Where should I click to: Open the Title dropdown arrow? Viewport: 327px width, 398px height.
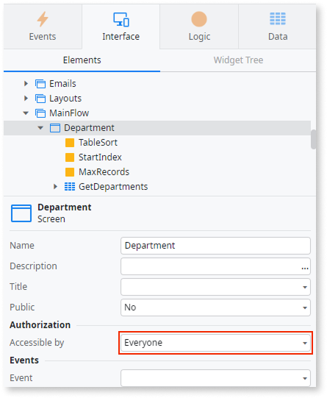305,288
